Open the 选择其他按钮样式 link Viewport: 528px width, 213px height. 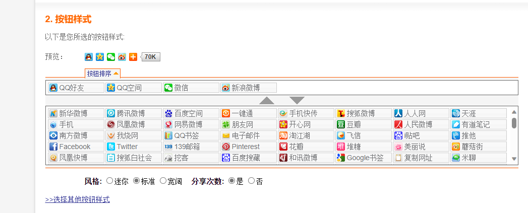click(x=78, y=199)
